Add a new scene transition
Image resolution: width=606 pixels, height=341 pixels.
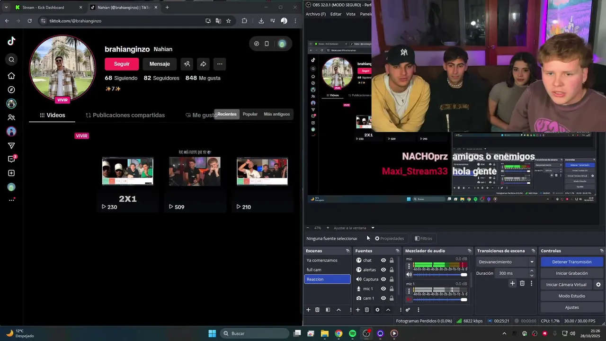click(512, 283)
